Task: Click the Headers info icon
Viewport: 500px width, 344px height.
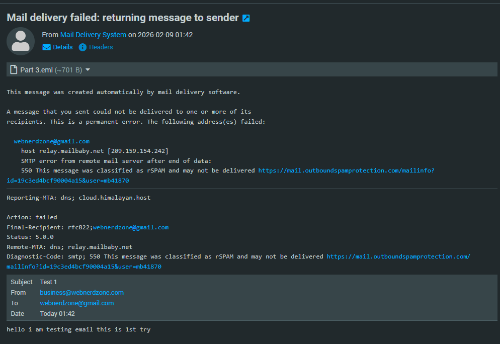Action: (83, 47)
